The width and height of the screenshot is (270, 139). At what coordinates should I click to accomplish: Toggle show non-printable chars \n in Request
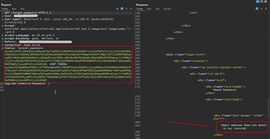pos(127,8)
